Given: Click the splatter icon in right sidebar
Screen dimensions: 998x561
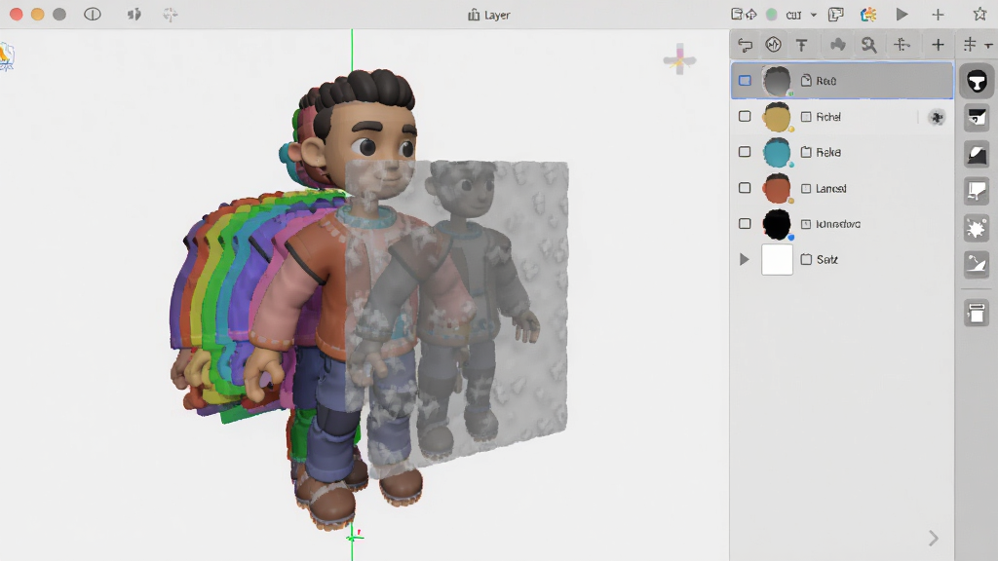Looking at the screenshot, I should click(977, 228).
